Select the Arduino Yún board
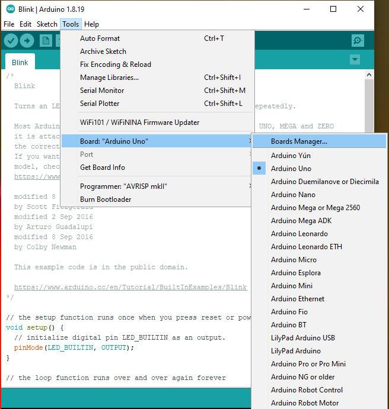 pos(319,156)
